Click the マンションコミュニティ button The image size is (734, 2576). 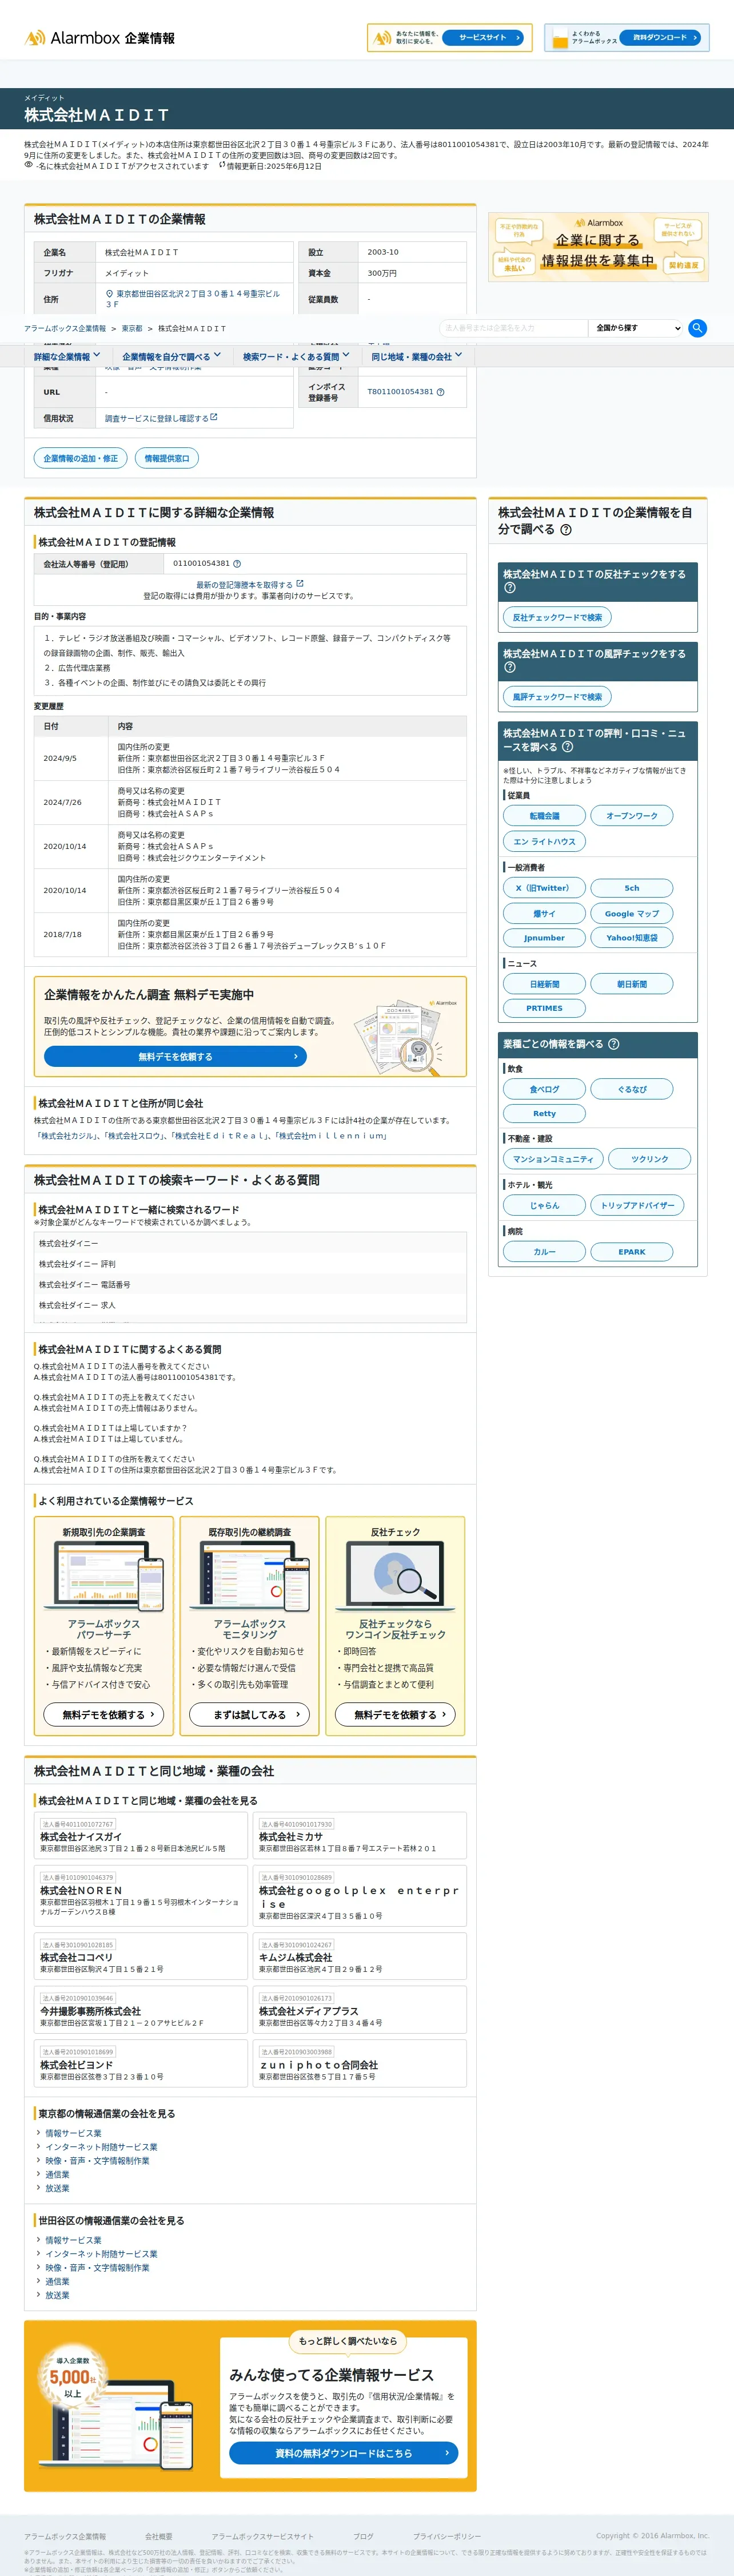tap(553, 1159)
